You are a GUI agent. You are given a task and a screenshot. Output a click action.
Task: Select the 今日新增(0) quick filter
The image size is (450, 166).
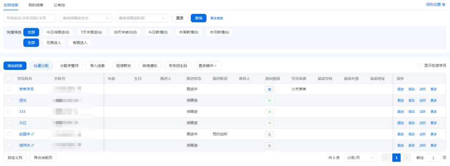pyautogui.click(x=158, y=32)
